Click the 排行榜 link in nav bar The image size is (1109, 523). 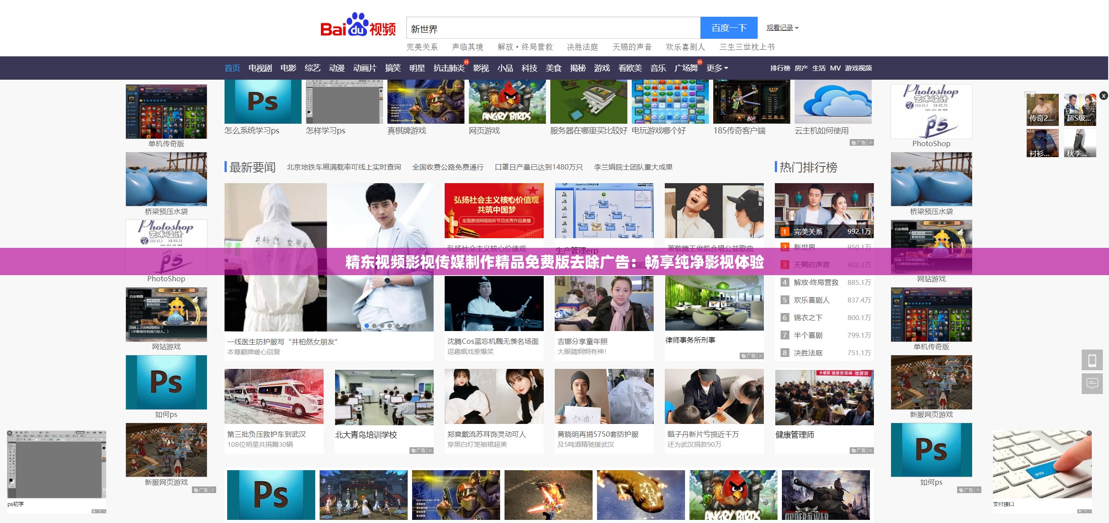point(780,68)
